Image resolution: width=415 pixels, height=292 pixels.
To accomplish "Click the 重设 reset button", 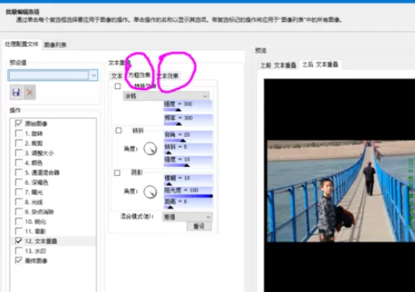I will 199,226.
